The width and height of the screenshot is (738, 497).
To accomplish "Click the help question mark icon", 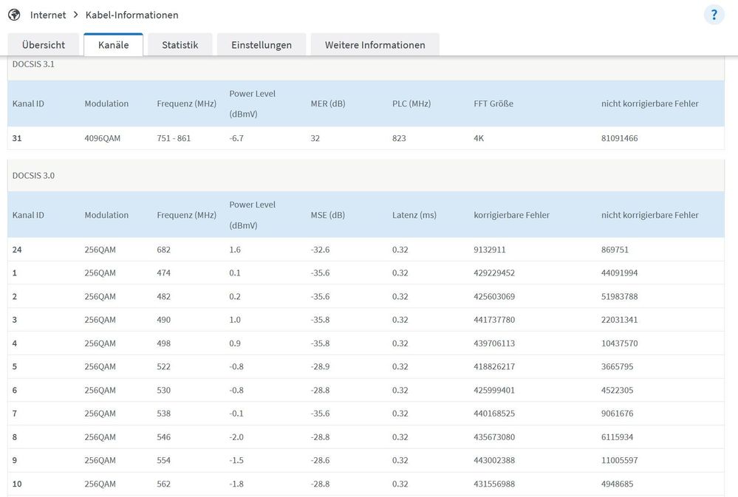I will click(x=714, y=15).
